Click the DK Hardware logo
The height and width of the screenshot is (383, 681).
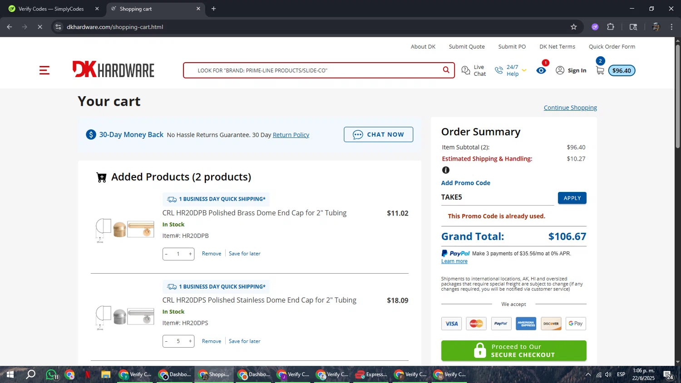tap(113, 69)
